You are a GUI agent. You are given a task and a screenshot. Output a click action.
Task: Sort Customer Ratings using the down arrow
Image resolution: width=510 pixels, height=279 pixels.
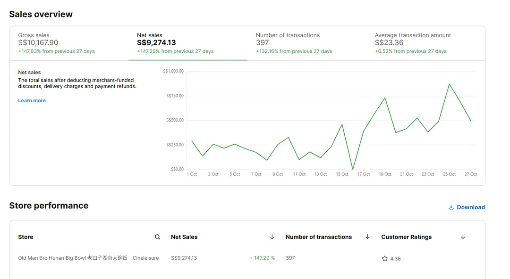pyautogui.click(x=463, y=237)
